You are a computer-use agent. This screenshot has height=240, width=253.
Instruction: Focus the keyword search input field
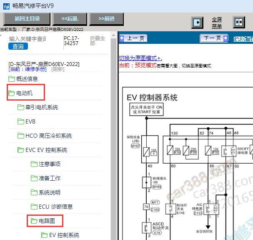[x=28, y=39]
